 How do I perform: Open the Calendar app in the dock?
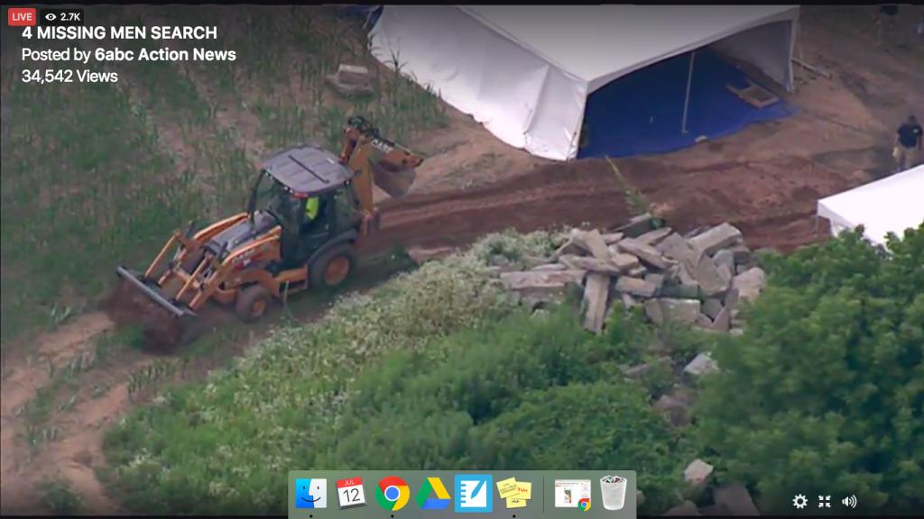click(x=351, y=493)
